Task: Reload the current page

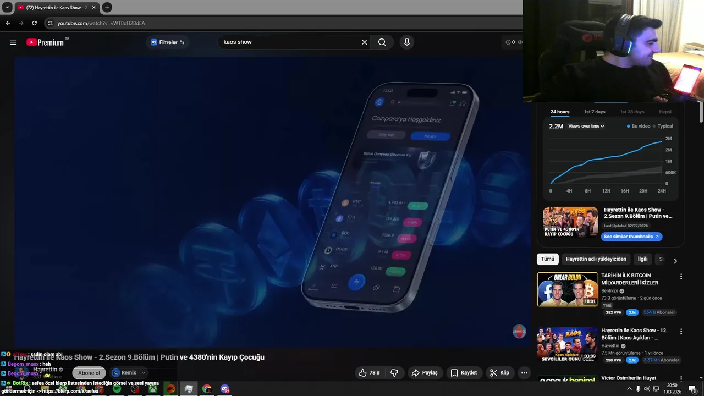Action: (35, 23)
